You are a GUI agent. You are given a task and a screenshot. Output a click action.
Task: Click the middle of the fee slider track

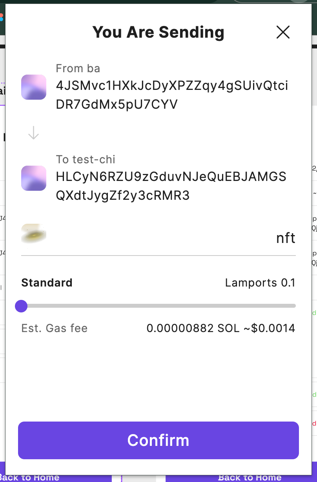[158, 306]
